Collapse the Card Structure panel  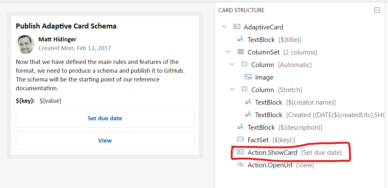click(377, 10)
